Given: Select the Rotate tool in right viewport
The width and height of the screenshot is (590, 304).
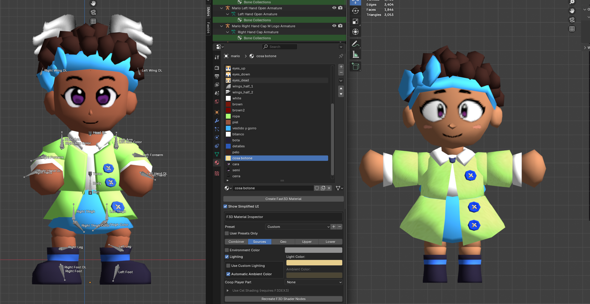Looking at the screenshot, I should [x=355, y=11].
